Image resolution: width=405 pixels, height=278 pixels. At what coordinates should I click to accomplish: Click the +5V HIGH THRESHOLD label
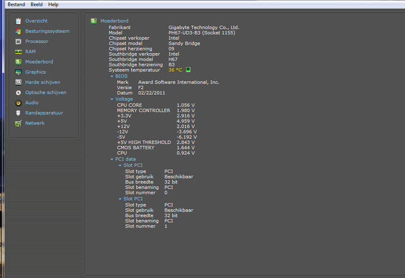click(144, 142)
